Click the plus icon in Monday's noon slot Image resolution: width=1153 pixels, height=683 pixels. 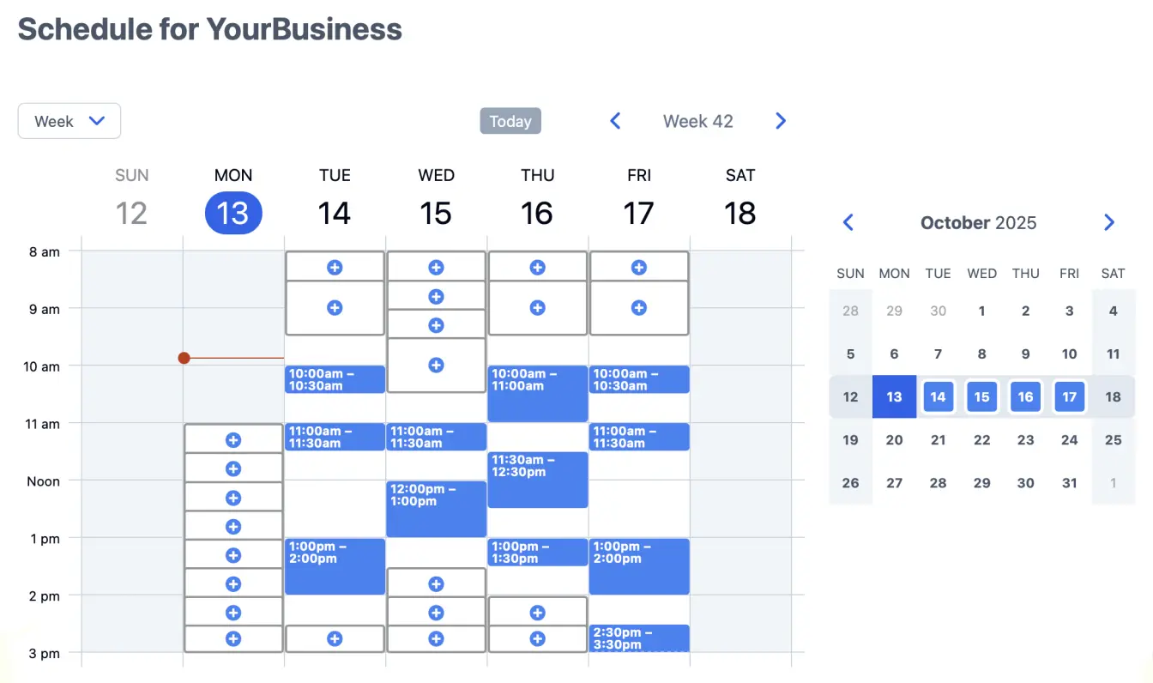(232, 498)
